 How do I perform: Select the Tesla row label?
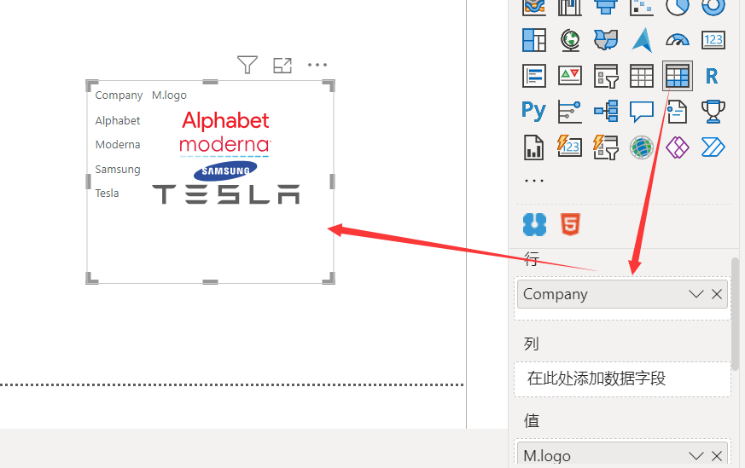(107, 194)
